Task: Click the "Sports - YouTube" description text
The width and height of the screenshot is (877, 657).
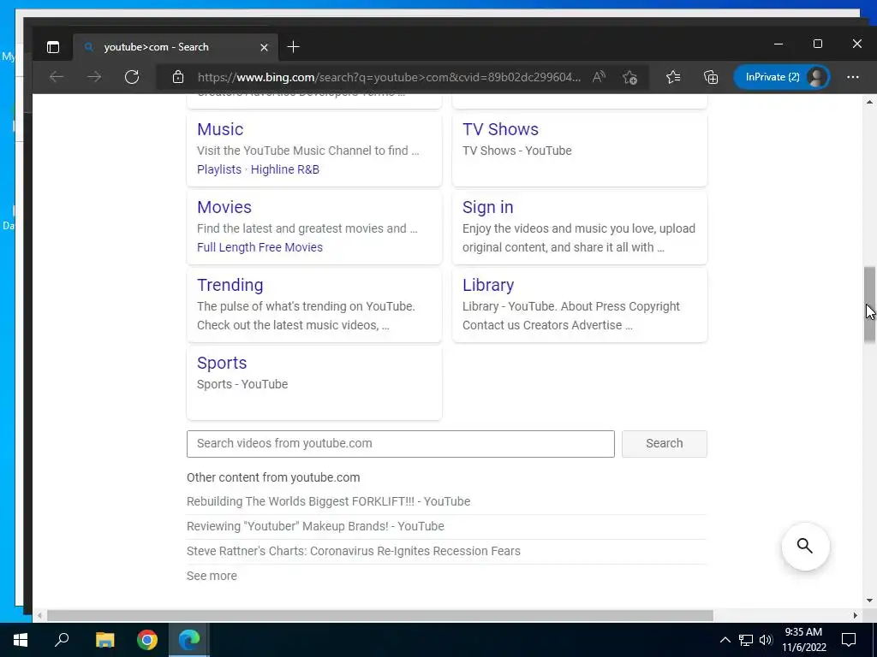Action: (242, 384)
